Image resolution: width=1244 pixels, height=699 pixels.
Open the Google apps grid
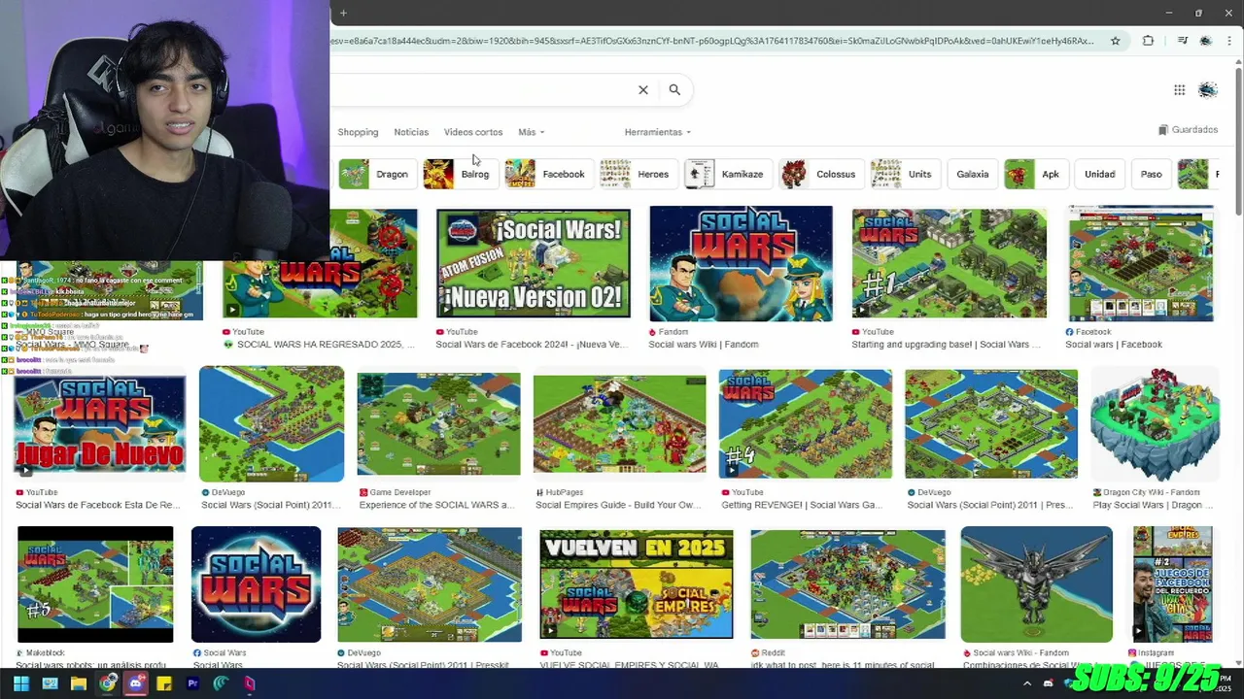(1179, 90)
